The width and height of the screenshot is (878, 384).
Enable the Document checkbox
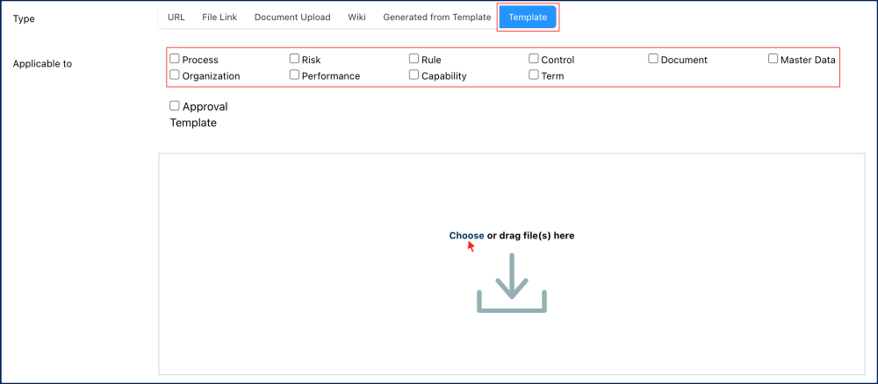click(x=653, y=59)
